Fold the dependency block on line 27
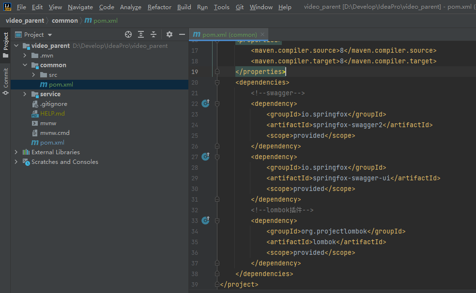Image resolution: width=476 pixels, height=293 pixels. point(217,157)
